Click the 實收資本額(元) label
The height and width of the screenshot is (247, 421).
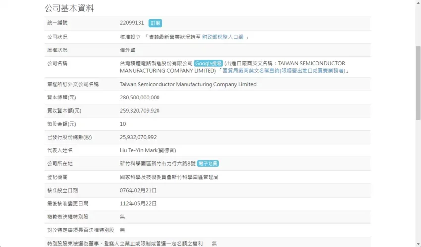coord(64,111)
